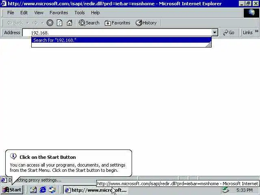Refresh the page with the Refresh icon
This screenshot has width=260, height=195.
click(x=60, y=23)
